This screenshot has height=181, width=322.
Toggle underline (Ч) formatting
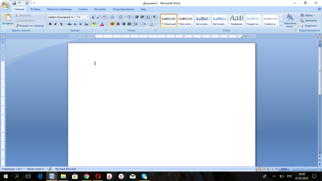point(61,24)
